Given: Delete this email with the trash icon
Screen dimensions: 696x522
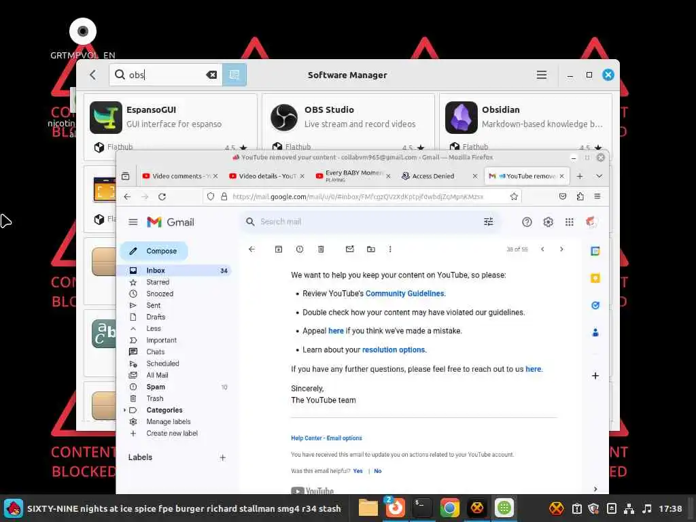Looking at the screenshot, I should (321, 249).
